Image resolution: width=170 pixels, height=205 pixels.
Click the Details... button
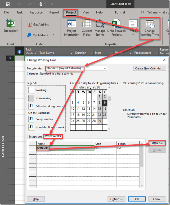coord(157,143)
